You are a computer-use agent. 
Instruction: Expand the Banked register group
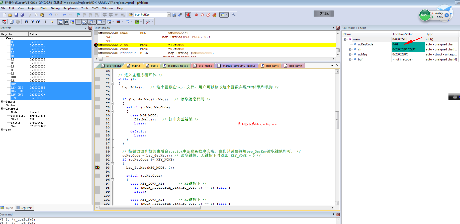tap(2, 102)
